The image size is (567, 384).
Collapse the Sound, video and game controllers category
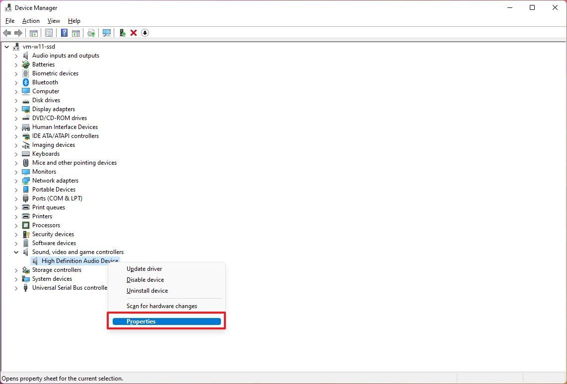pos(16,252)
